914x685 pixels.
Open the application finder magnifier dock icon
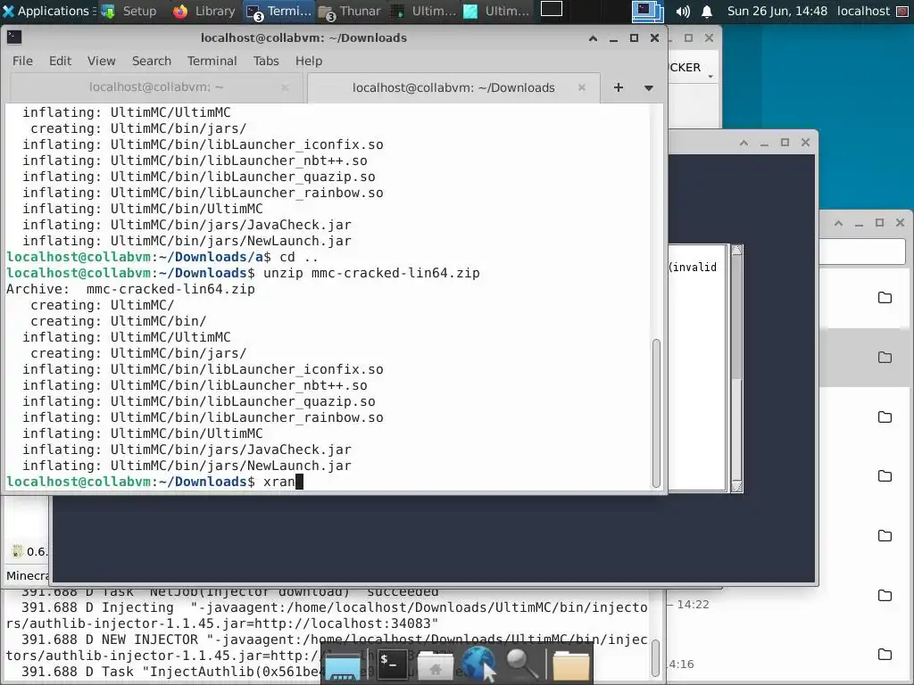click(x=521, y=664)
